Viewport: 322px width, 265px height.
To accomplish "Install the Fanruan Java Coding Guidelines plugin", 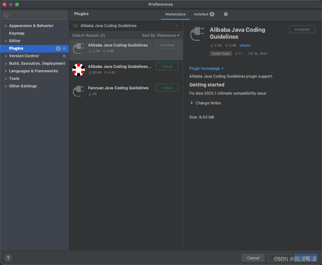I will pyautogui.click(x=167, y=88).
